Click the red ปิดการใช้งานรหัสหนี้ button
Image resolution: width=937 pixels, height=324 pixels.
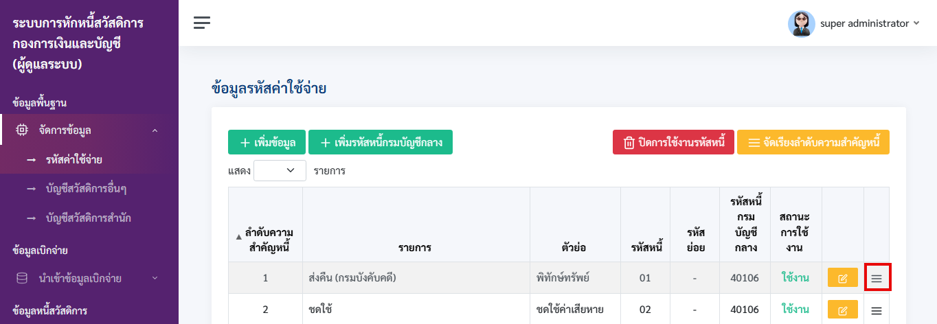coord(673,142)
